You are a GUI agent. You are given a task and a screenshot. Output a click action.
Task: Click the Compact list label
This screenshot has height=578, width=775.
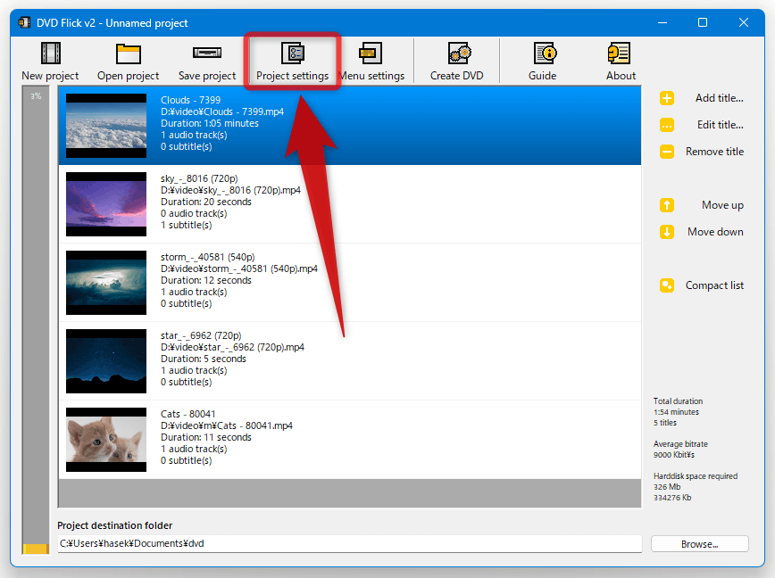714,285
